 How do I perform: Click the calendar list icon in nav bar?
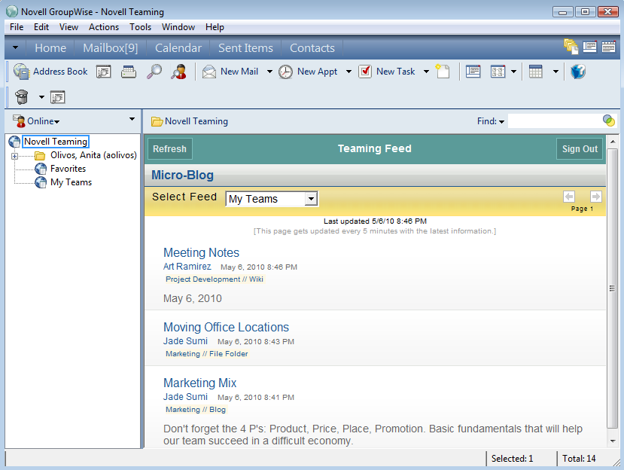click(608, 47)
